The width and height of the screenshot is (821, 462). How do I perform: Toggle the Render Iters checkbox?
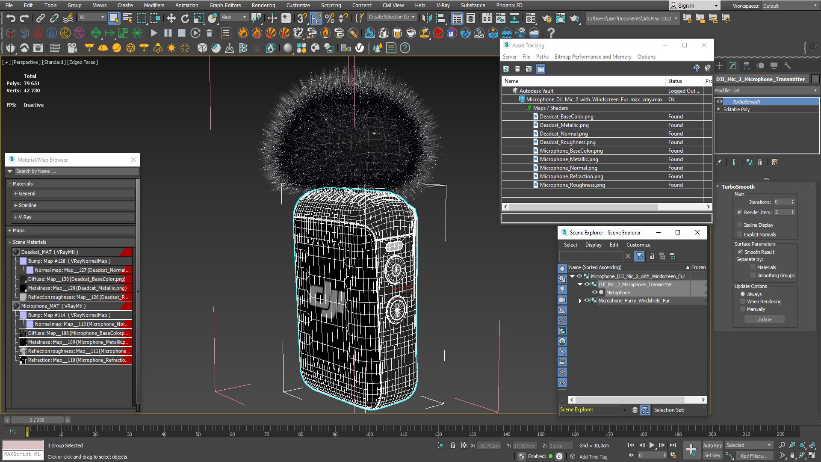(740, 212)
